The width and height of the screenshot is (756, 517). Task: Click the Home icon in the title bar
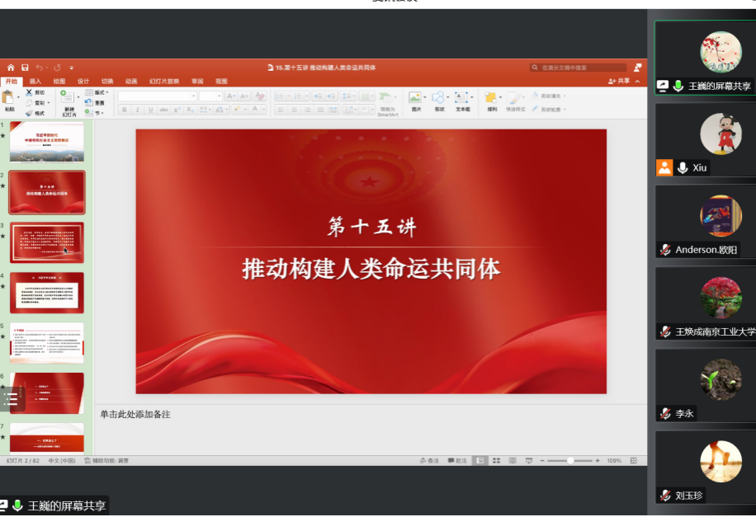click(11, 68)
